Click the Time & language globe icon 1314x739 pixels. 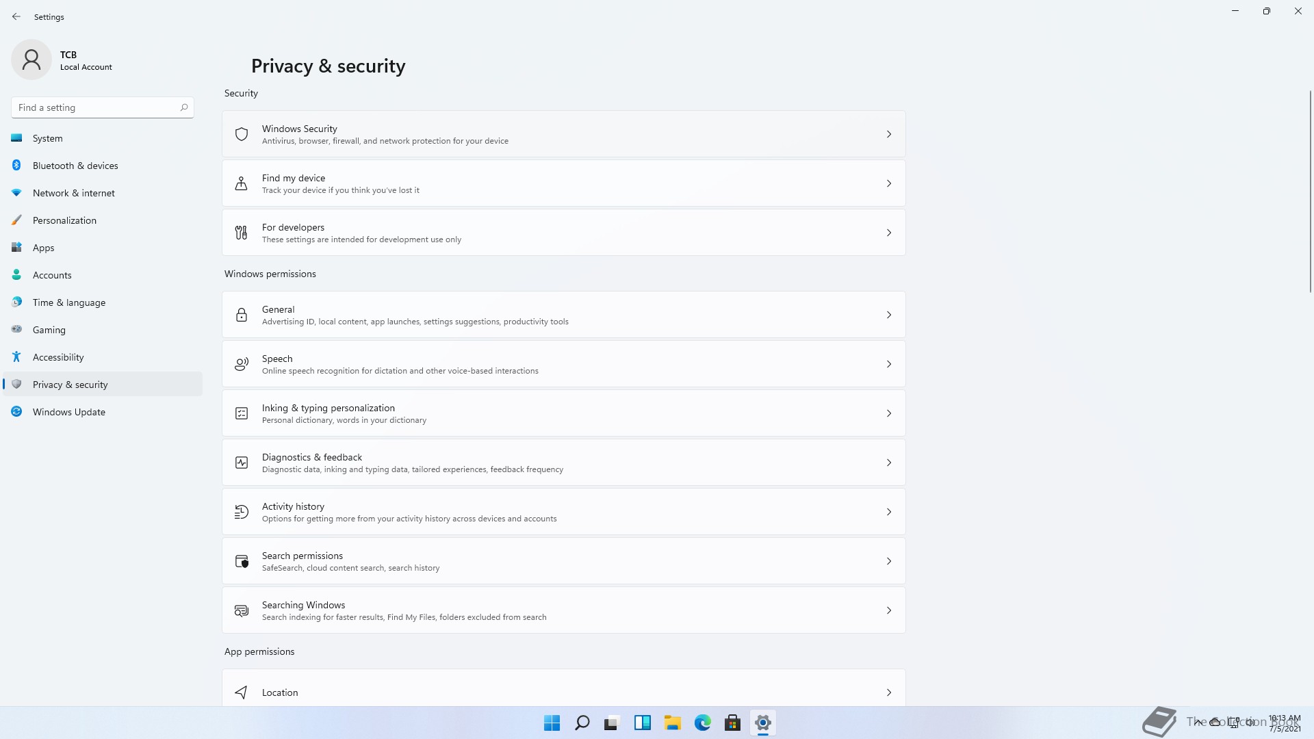click(x=16, y=302)
